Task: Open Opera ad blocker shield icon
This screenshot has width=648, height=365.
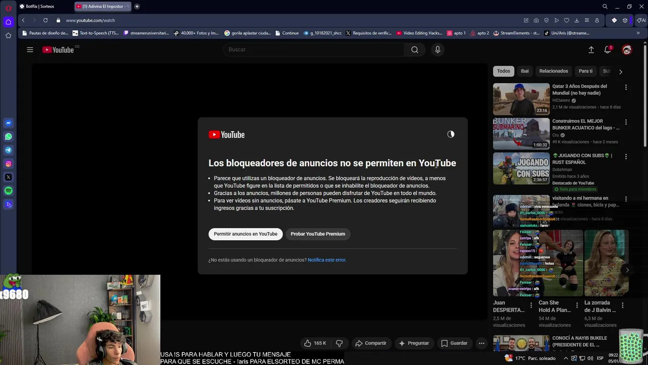Action: 546,20
